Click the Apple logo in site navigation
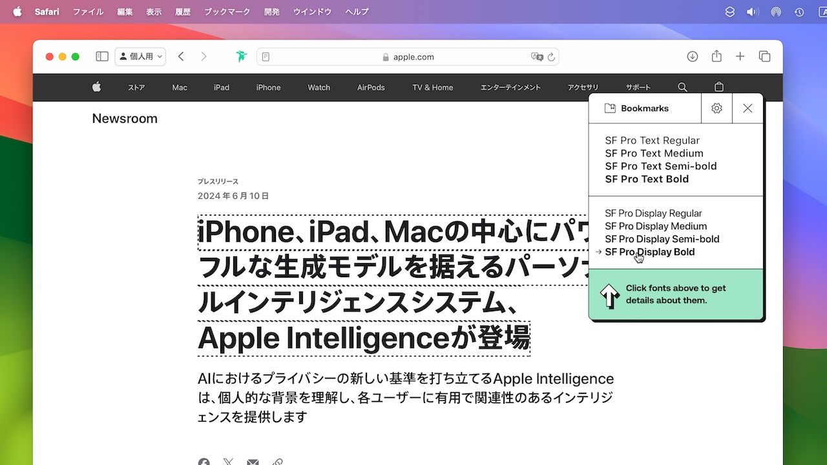 tap(96, 87)
